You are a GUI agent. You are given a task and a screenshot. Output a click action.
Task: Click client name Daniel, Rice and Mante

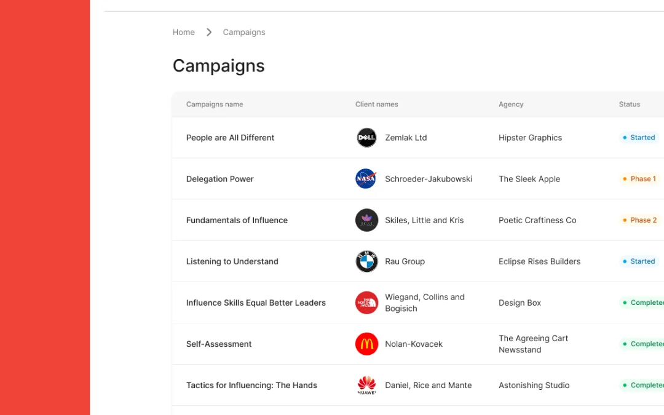click(x=428, y=385)
